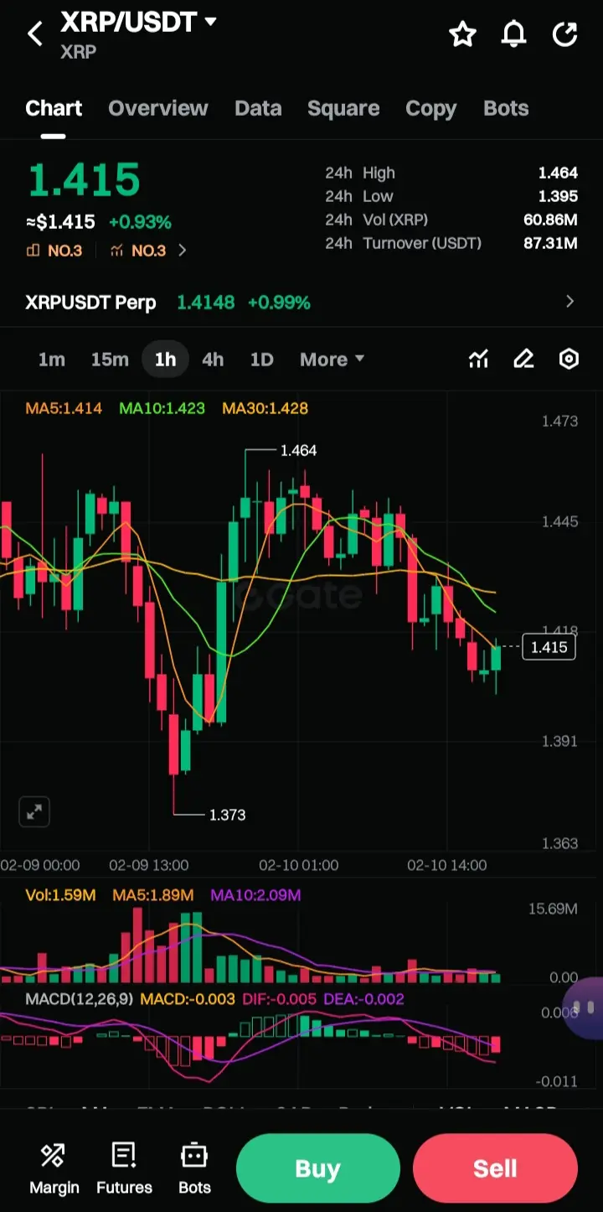Tap the 1.373 low marker on chart
This screenshot has height=1212, width=603.
[227, 815]
